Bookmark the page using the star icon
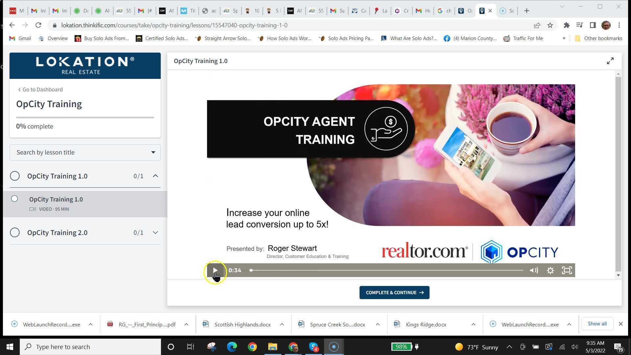The width and height of the screenshot is (631, 355). tap(550, 25)
